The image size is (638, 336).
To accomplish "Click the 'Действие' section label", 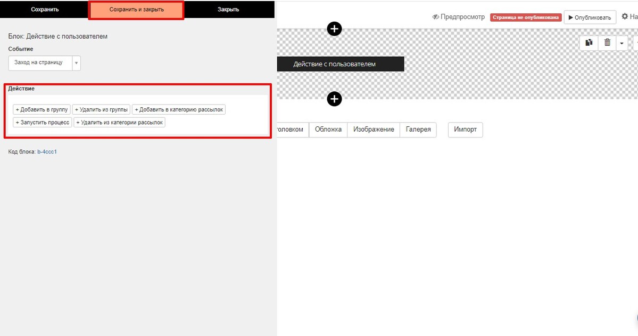I will click(x=21, y=89).
